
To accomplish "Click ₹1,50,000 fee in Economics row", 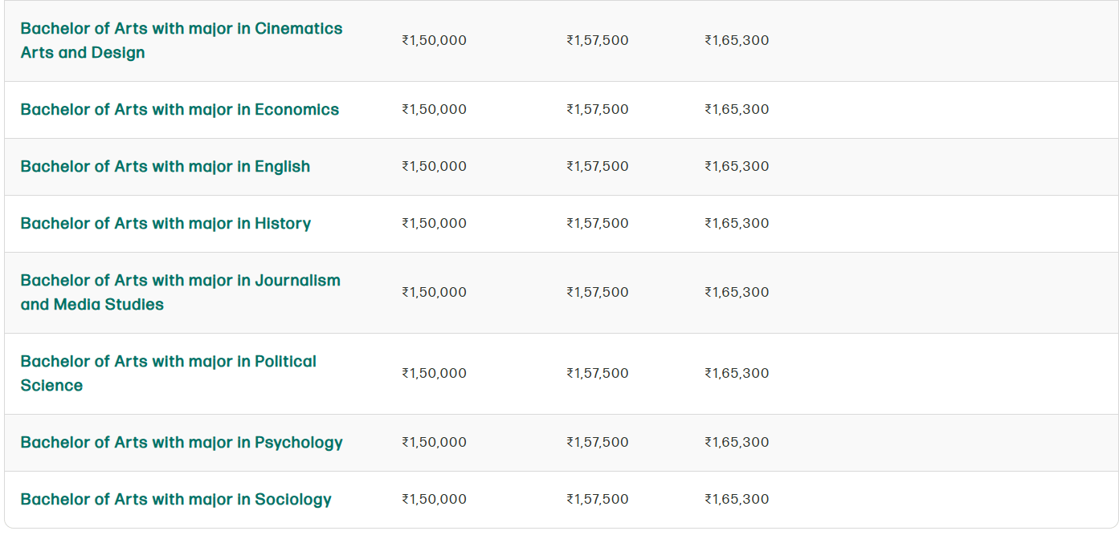I will point(434,109).
